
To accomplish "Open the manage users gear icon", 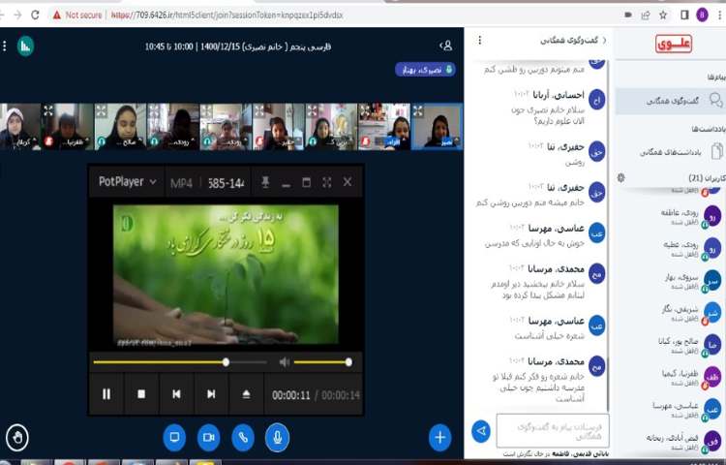I will [x=621, y=177].
